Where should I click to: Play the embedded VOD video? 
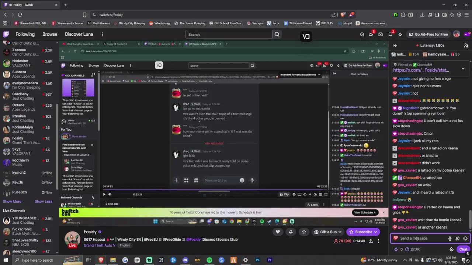(x=104, y=194)
